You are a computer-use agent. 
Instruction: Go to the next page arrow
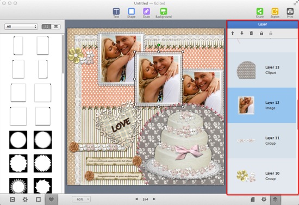(154, 199)
